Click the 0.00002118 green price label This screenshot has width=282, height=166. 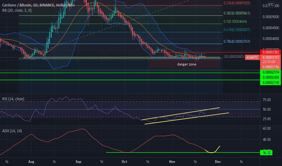[x=271, y=83]
